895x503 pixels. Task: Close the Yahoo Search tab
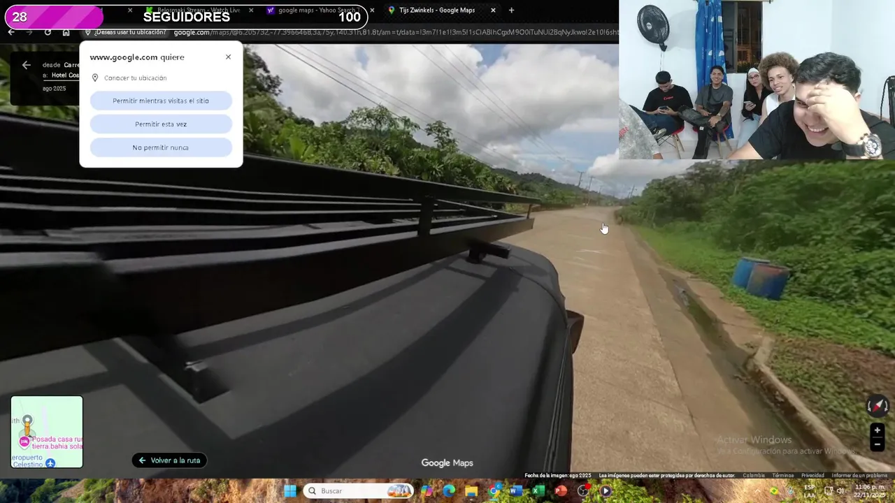point(372,10)
